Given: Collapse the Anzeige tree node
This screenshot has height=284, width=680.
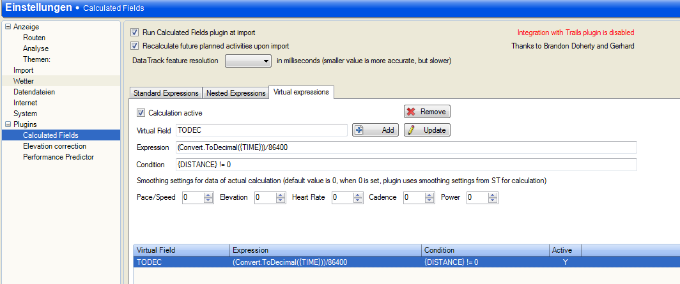Looking at the screenshot, I should coord(8,27).
